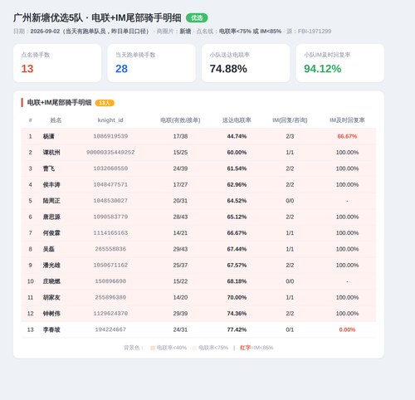The image size is (415, 400).
Task: Click the 送达电联率 value 65.12%
Action: tap(237, 217)
